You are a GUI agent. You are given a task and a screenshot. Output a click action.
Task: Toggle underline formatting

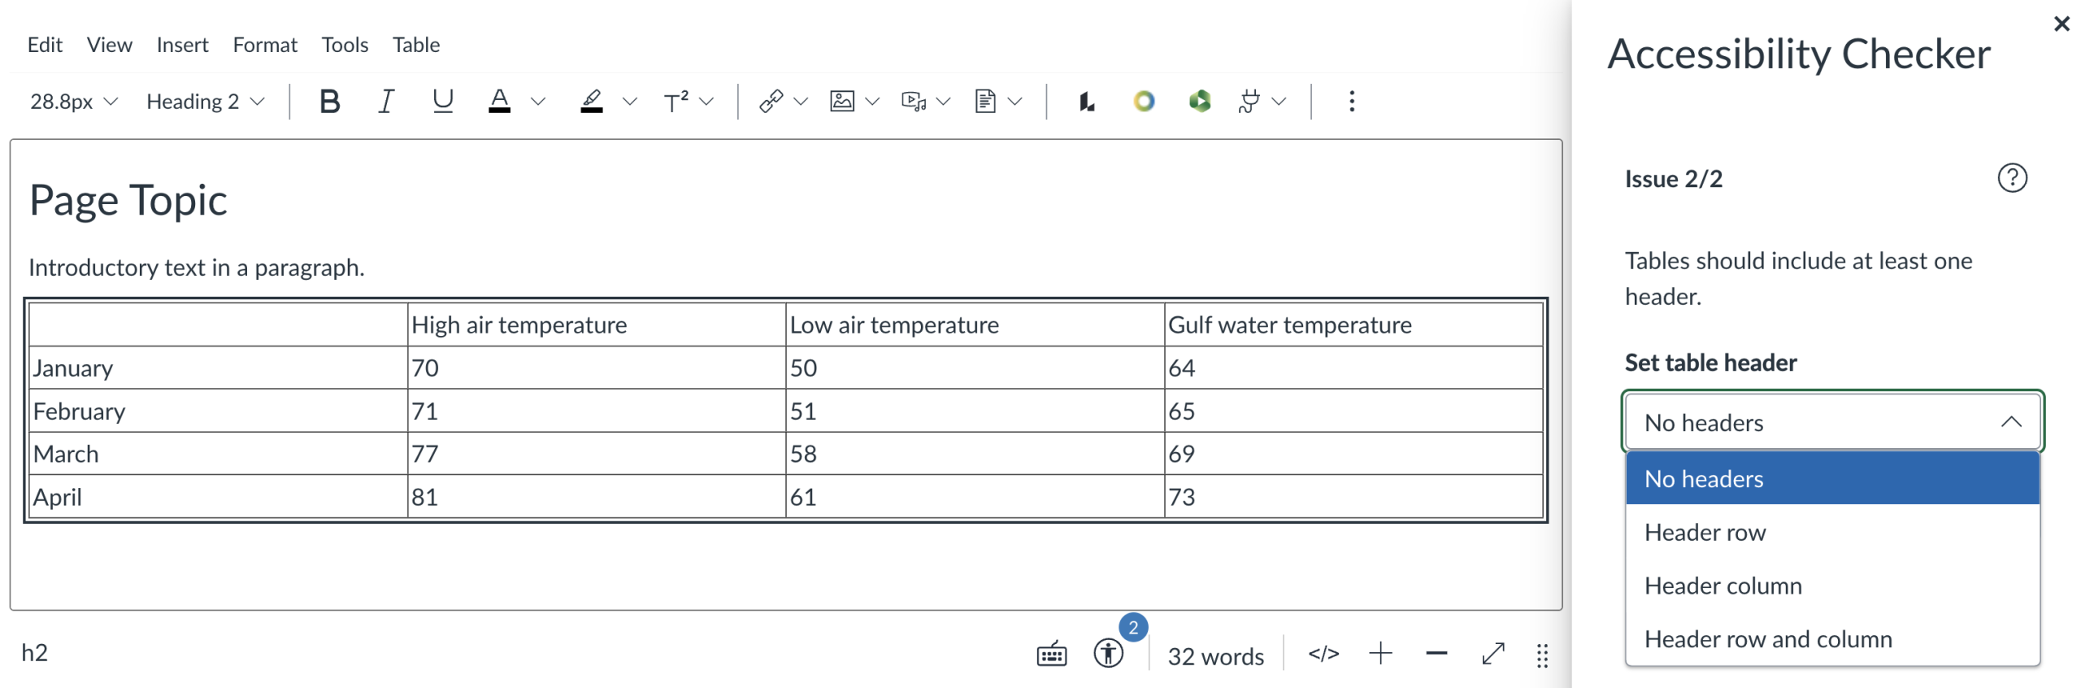click(442, 102)
